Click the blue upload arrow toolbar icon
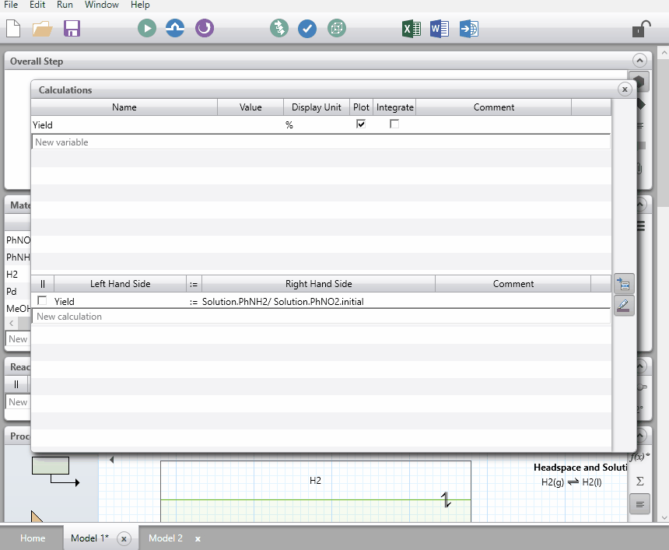The height and width of the screenshot is (550, 669). coord(175,29)
